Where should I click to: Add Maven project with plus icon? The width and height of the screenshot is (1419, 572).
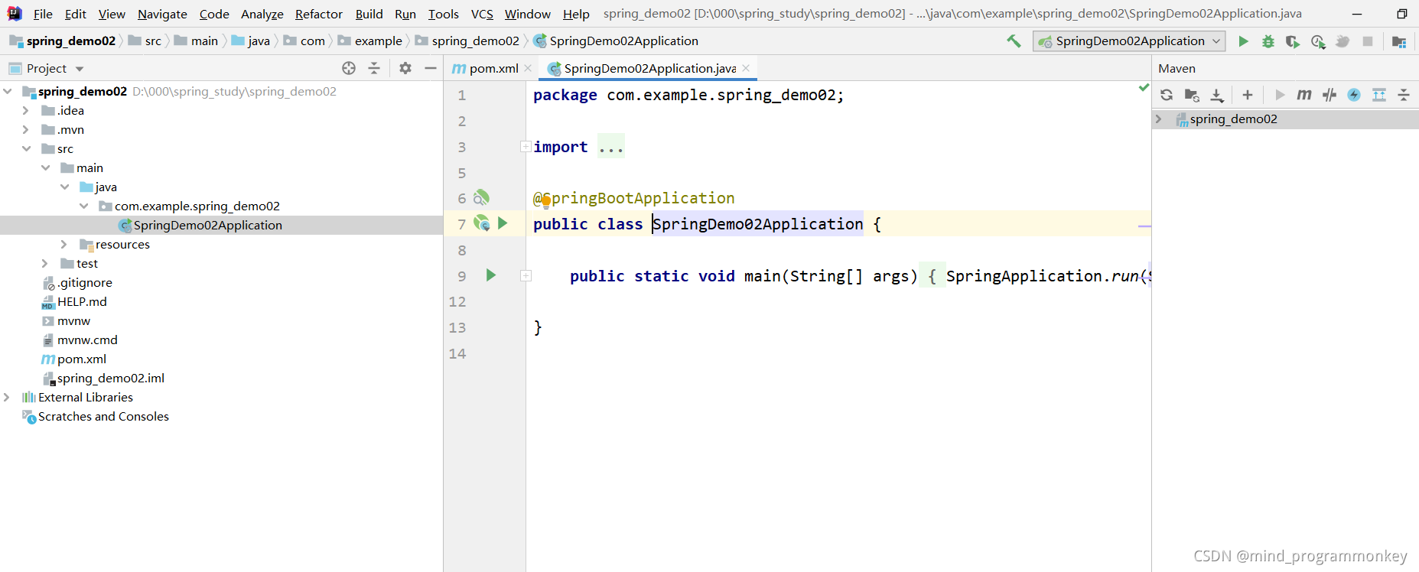tap(1248, 95)
